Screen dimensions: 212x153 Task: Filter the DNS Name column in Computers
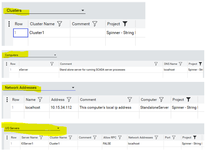click(x=180, y=64)
